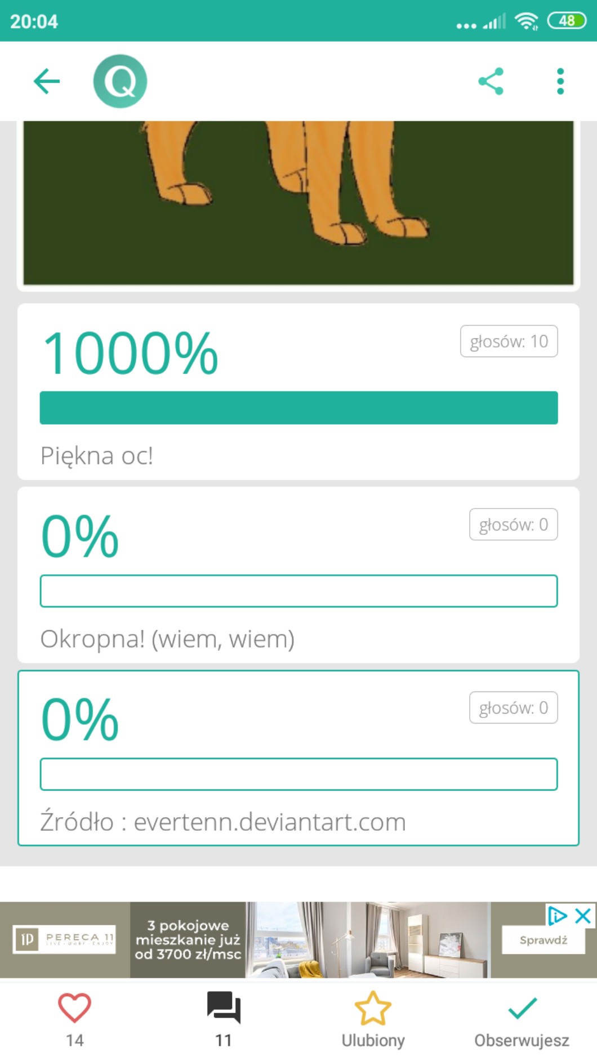Tap the "głosów: 10" vote badge
The image size is (597, 1061).
(x=509, y=341)
